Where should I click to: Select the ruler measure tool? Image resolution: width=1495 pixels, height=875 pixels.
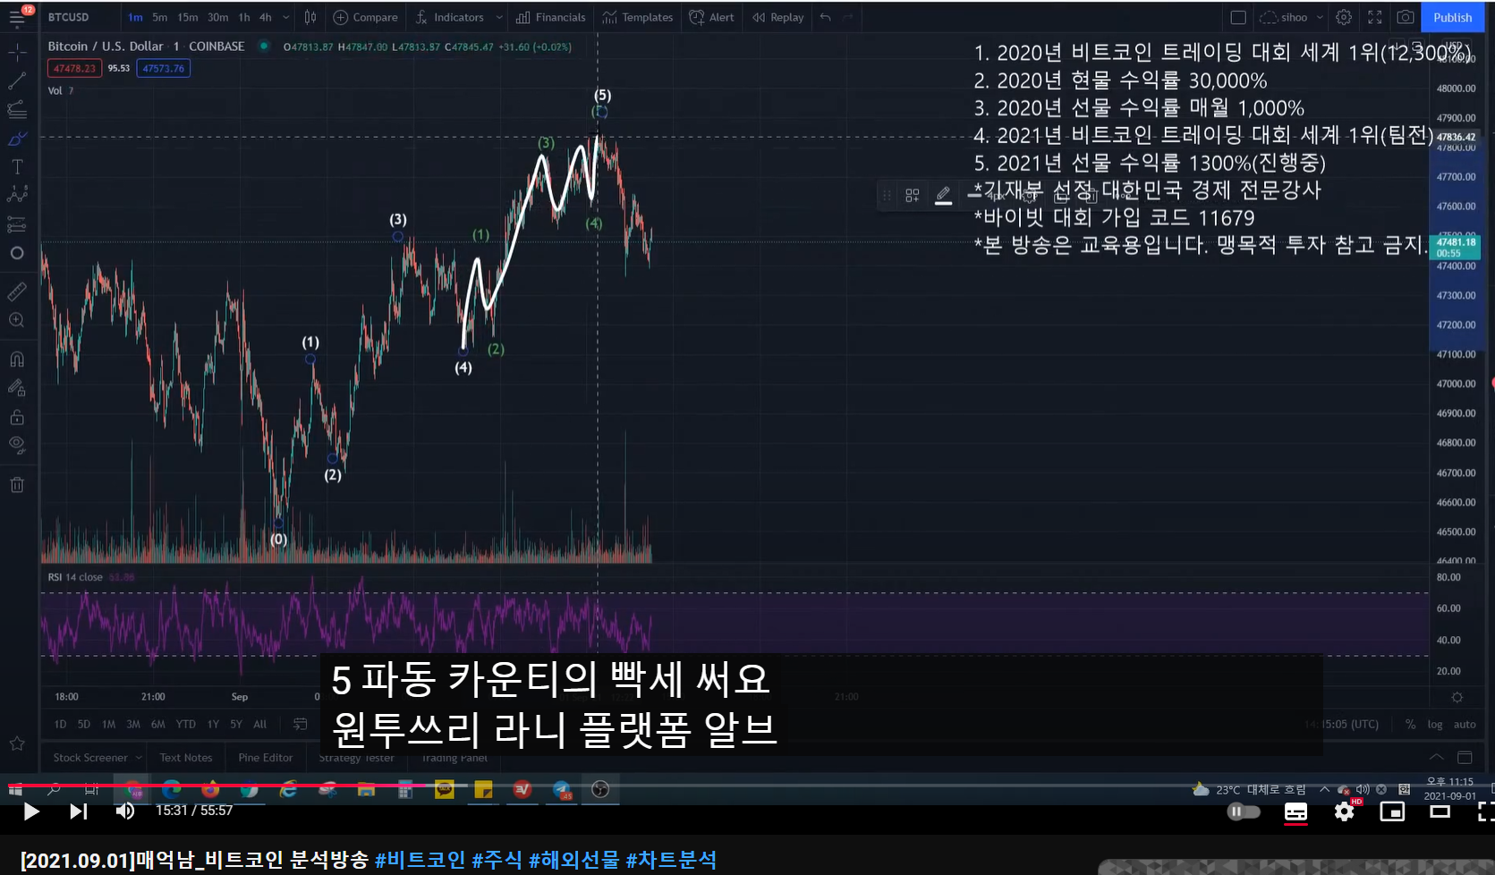click(17, 292)
